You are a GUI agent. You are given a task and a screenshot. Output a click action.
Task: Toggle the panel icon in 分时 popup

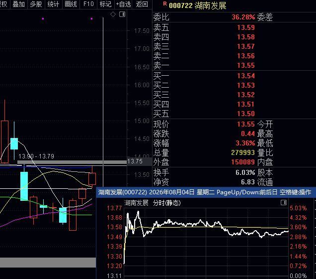pos(284,202)
